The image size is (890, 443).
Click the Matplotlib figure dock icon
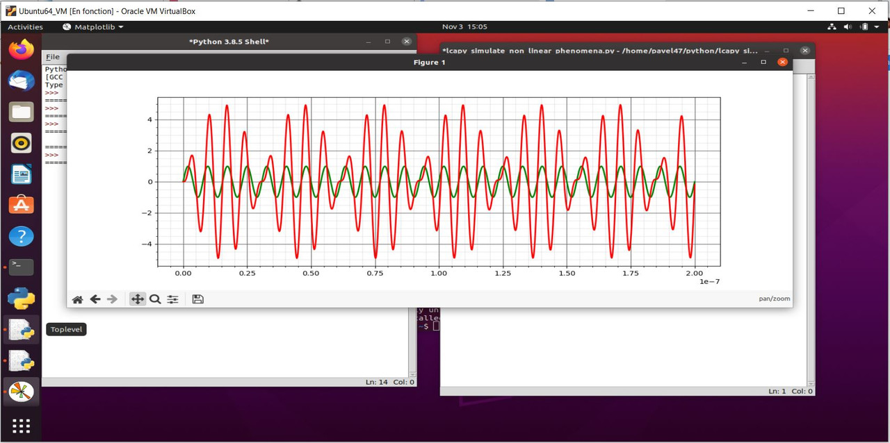click(x=21, y=392)
